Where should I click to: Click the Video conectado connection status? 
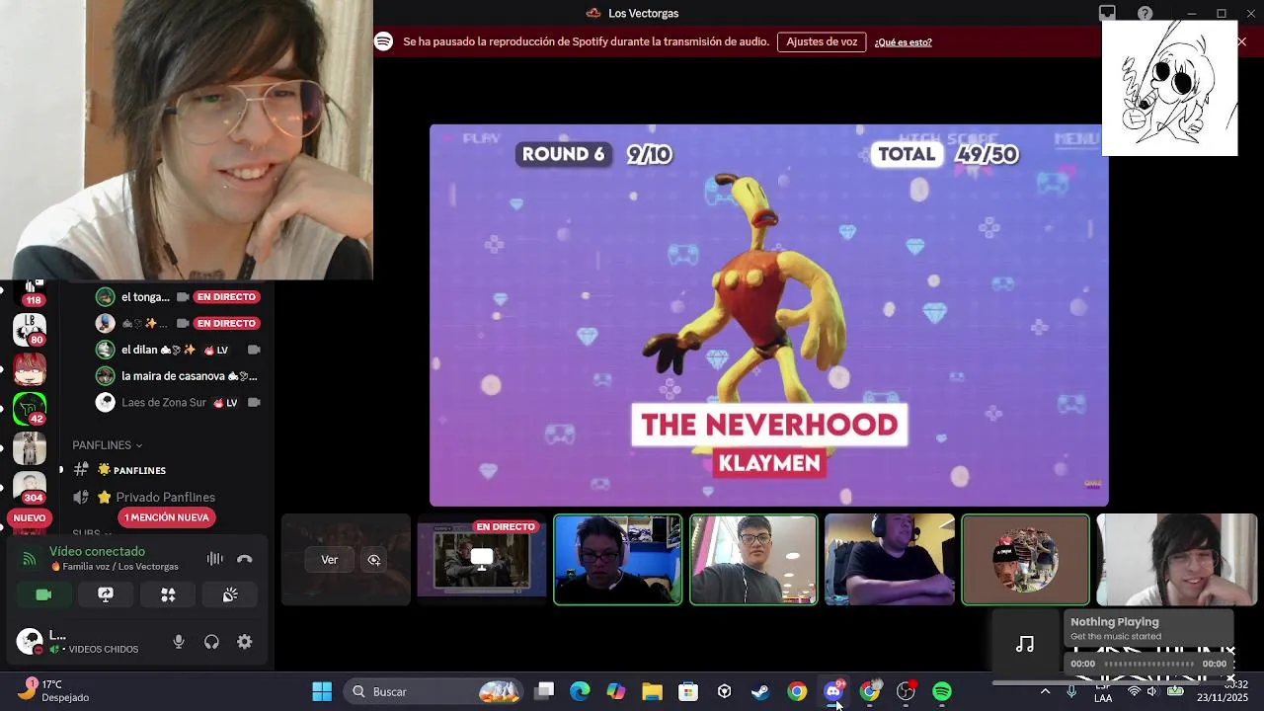coord(97,551)
